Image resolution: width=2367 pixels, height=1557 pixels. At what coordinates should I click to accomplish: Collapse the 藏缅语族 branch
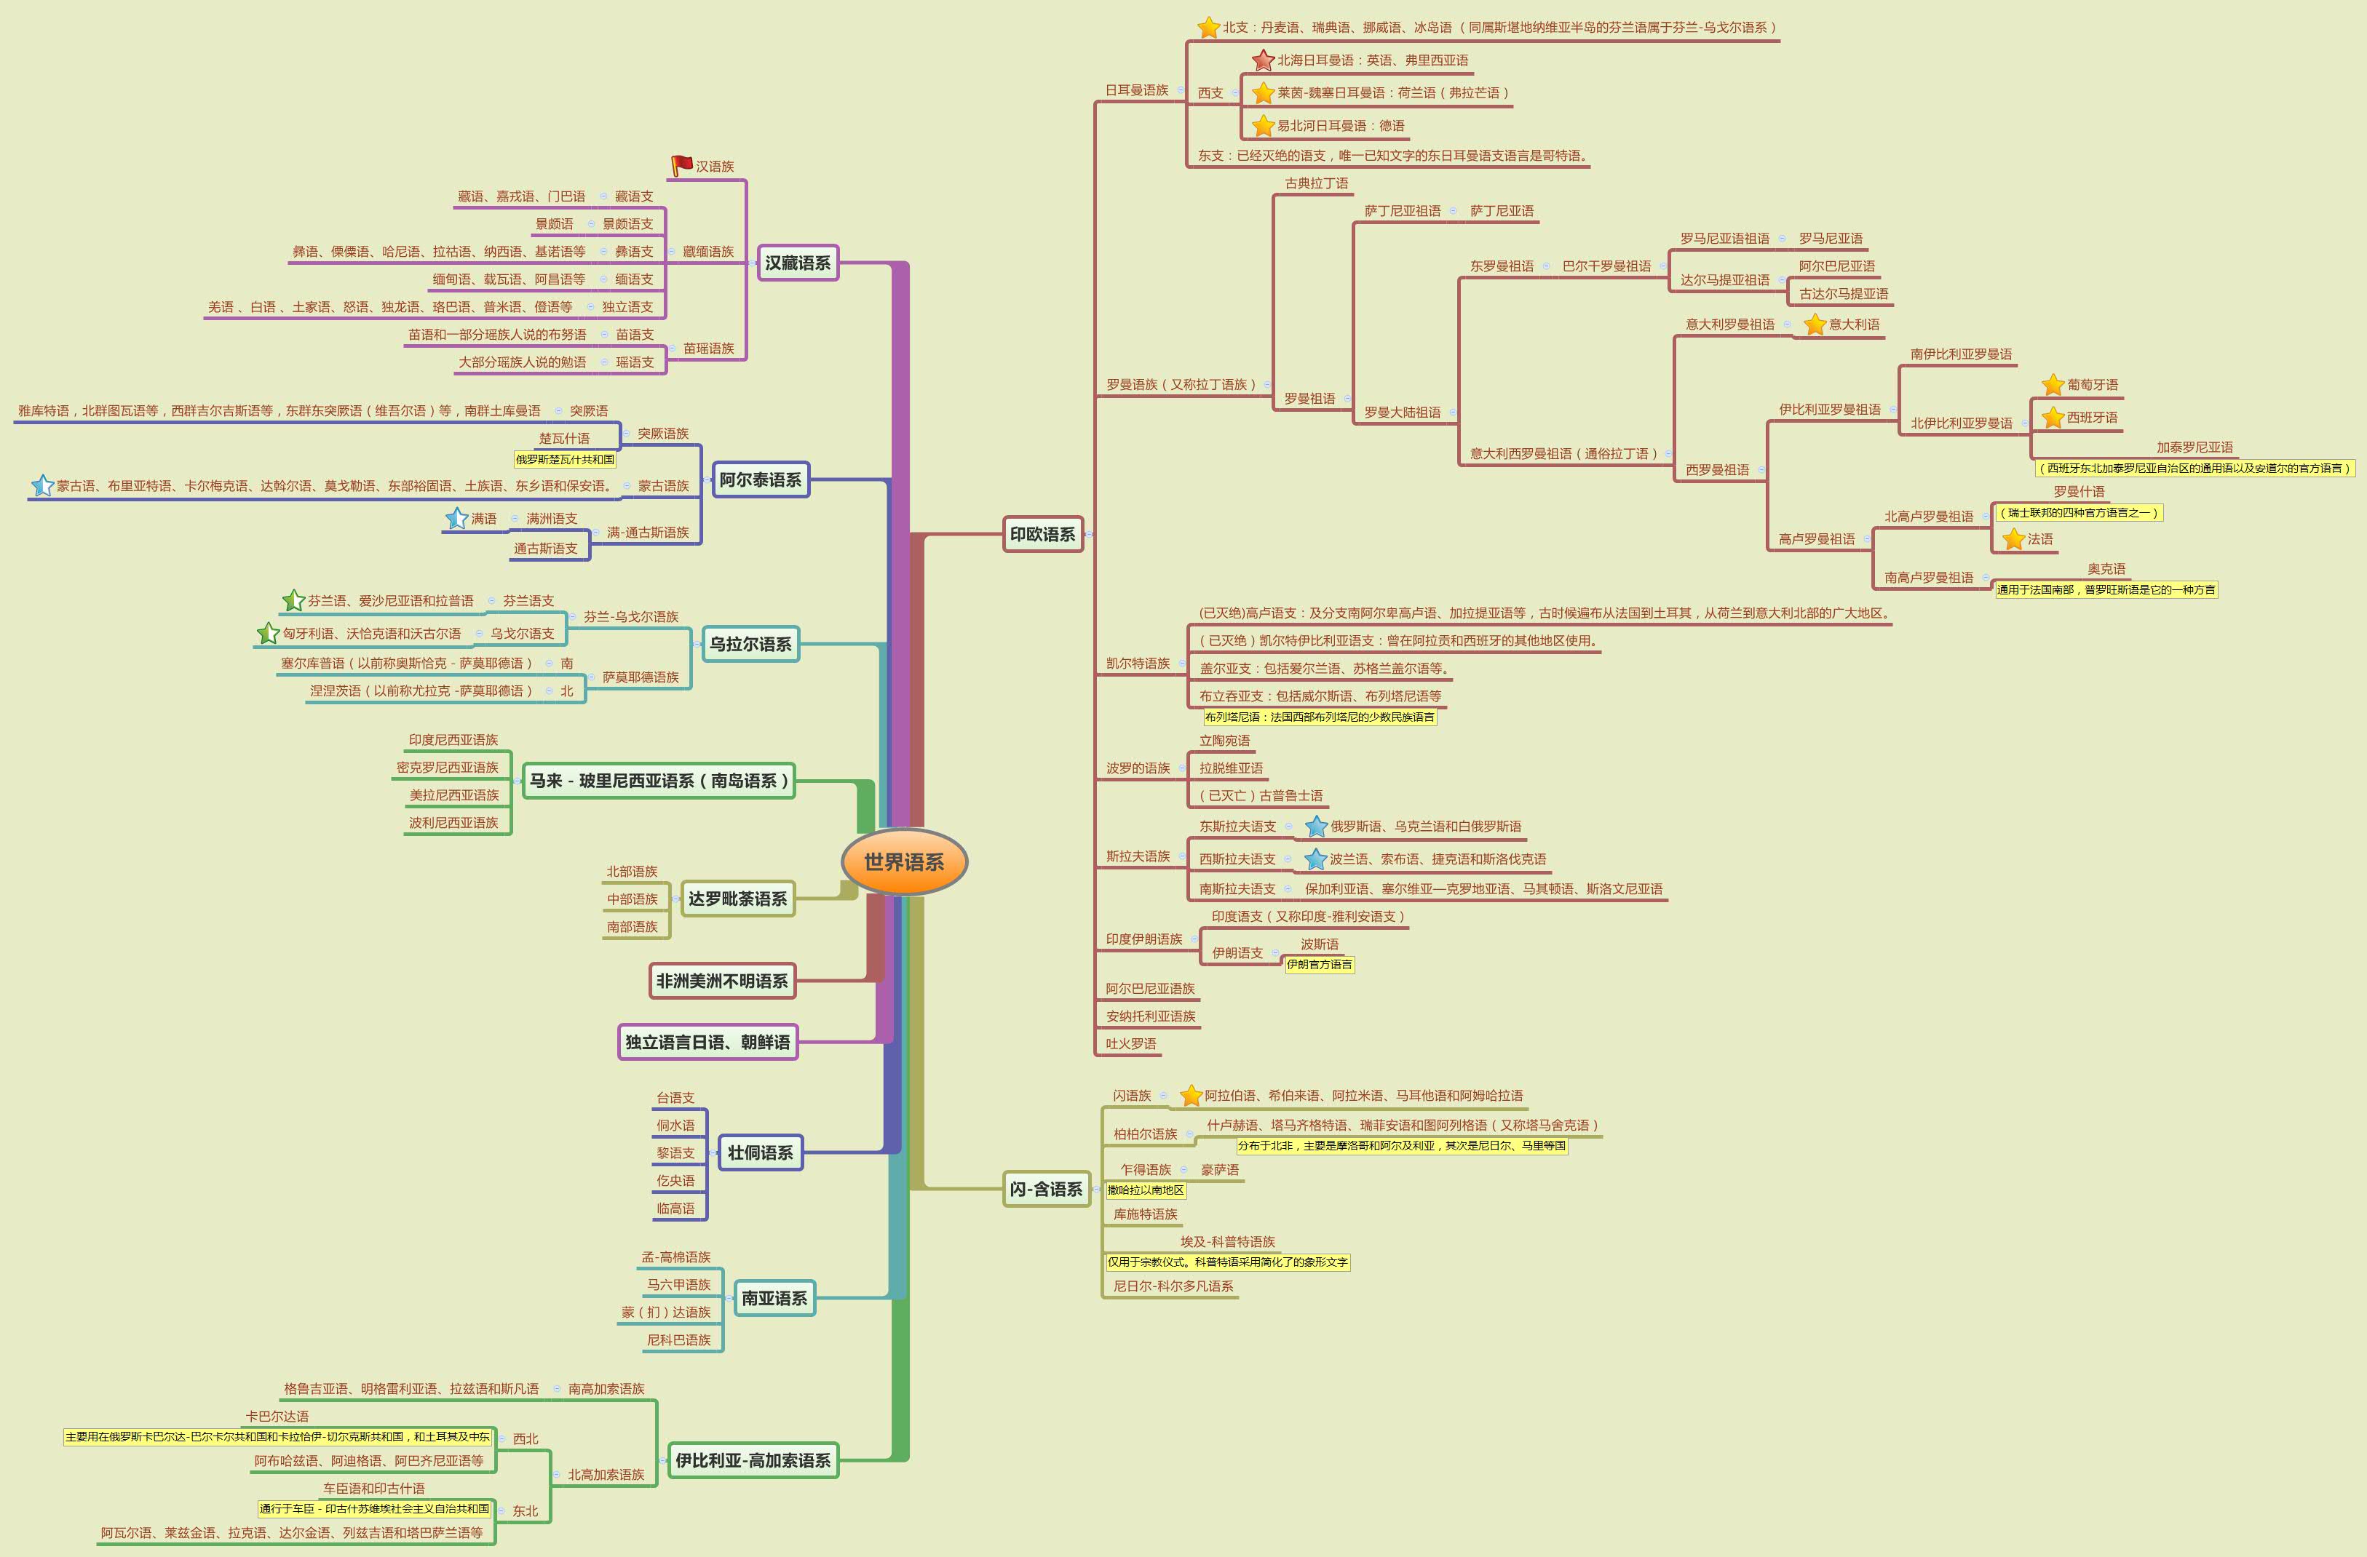click(671, 252)
